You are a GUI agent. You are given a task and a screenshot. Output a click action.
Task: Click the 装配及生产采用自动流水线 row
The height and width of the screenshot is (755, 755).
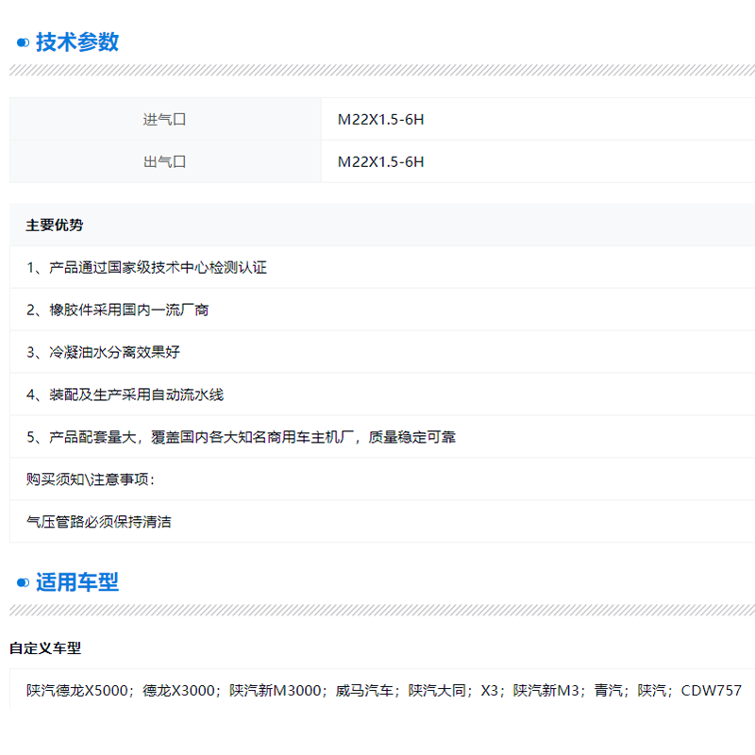tap(126, 395)
